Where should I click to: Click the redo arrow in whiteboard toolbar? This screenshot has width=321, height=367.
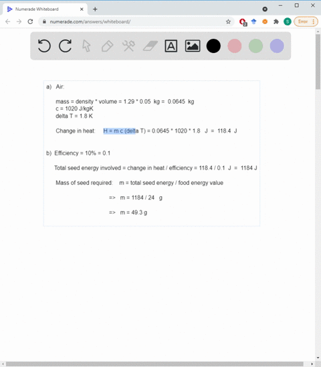click(x=66, y=46)
